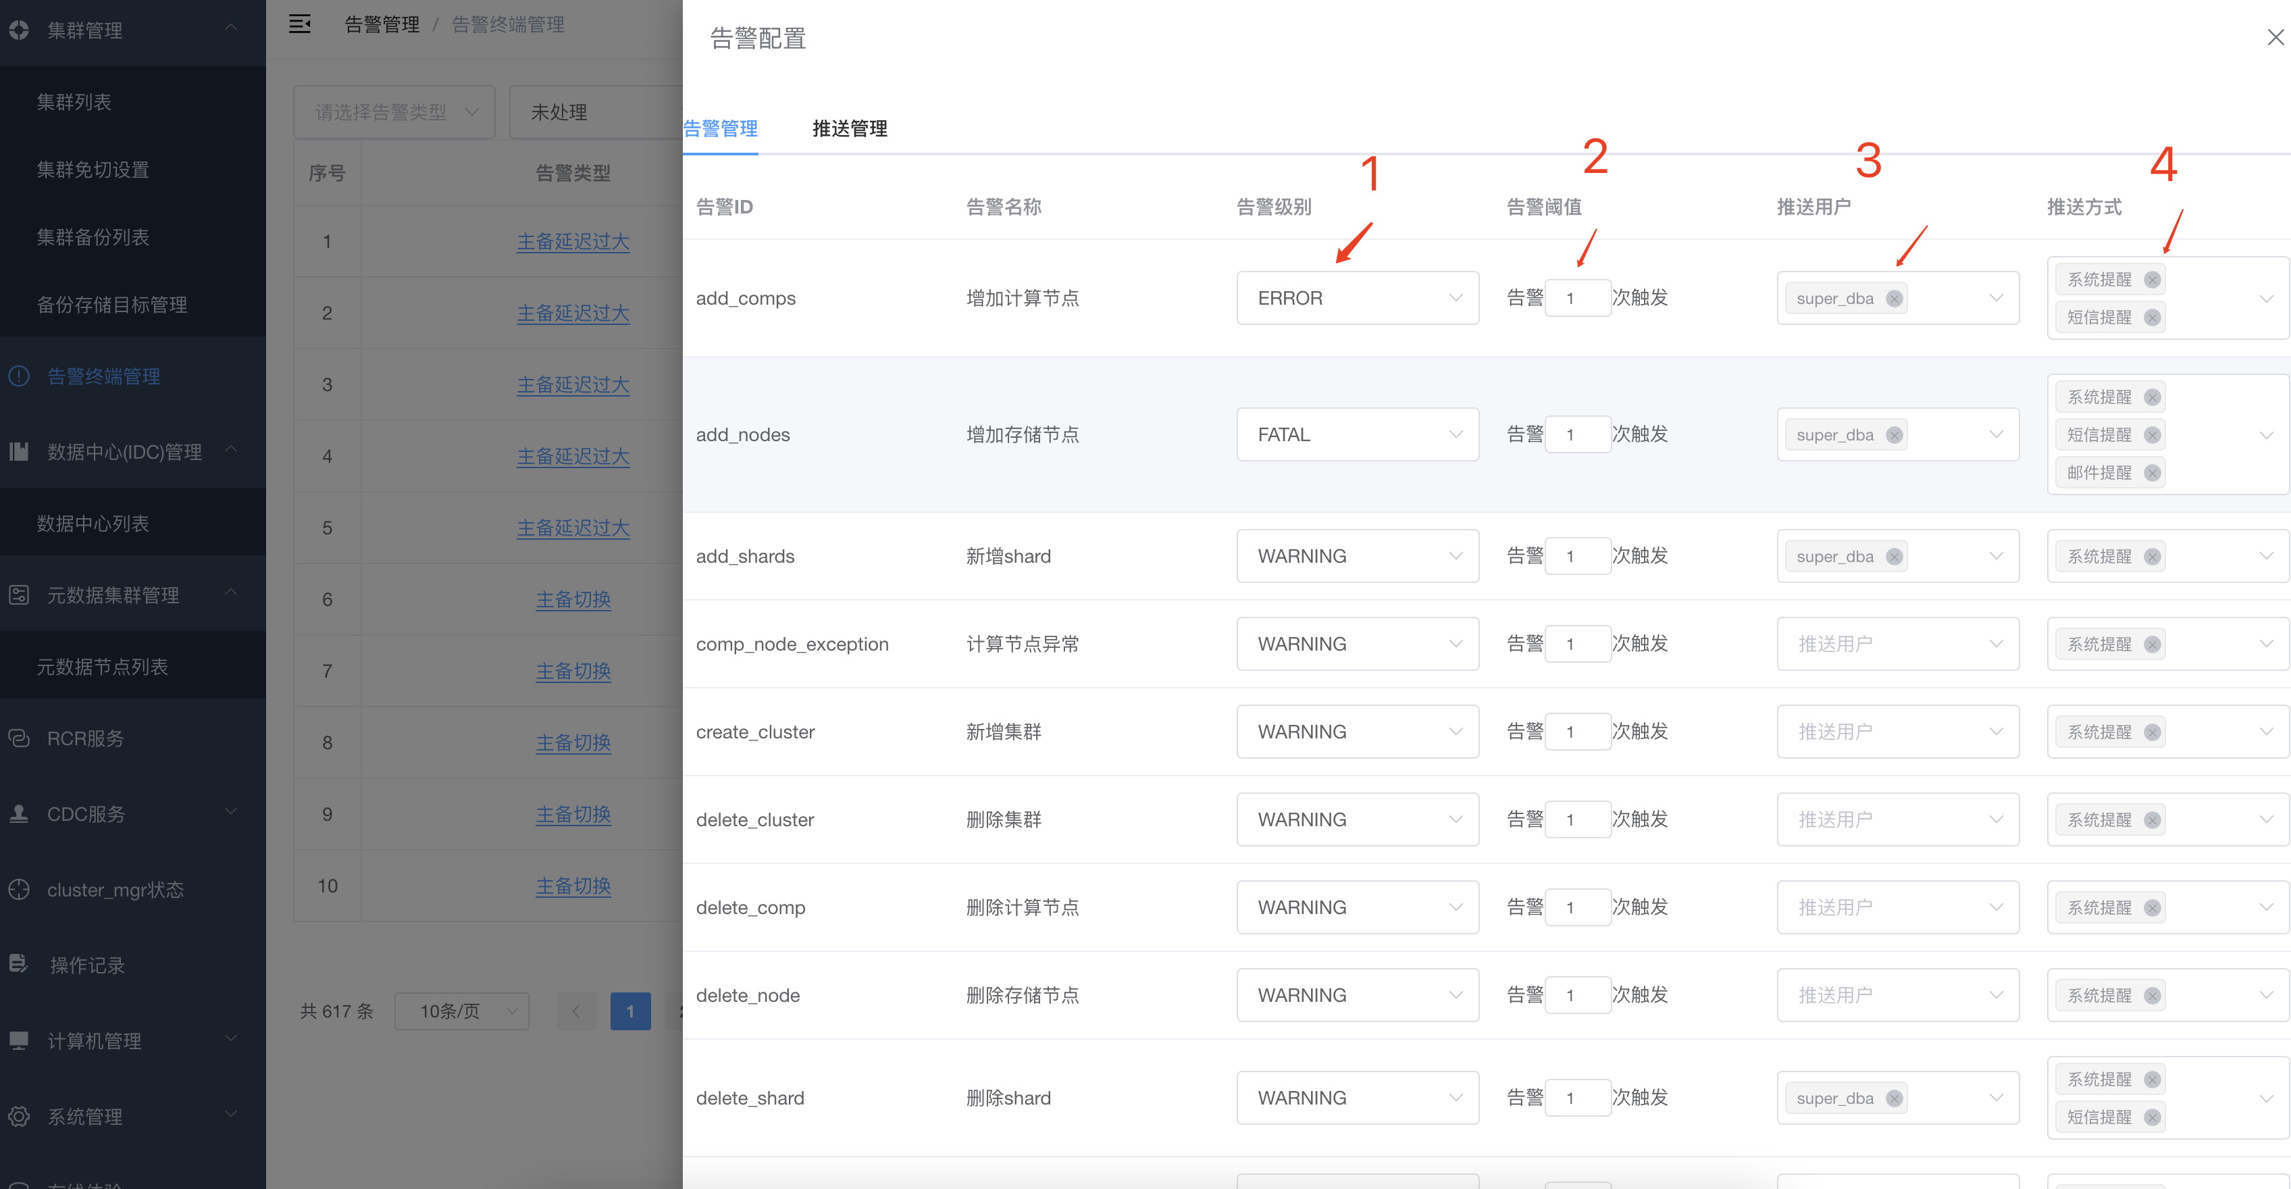Click first 主备延迟过大 link
The height and width of the screenshot is (1189, 2291).
(x=573, y=242)
